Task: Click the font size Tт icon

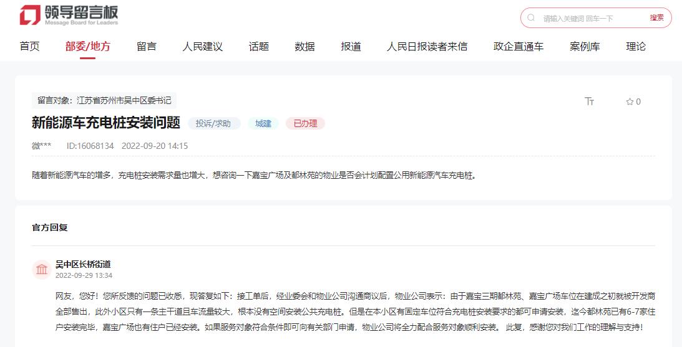Action: 589,102
